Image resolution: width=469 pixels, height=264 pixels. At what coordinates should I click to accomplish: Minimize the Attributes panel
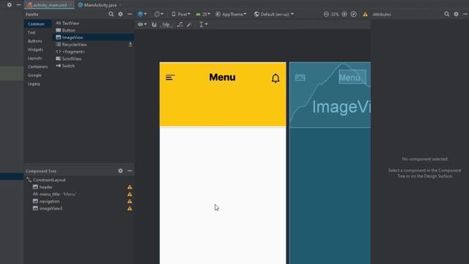click(465, 14)
